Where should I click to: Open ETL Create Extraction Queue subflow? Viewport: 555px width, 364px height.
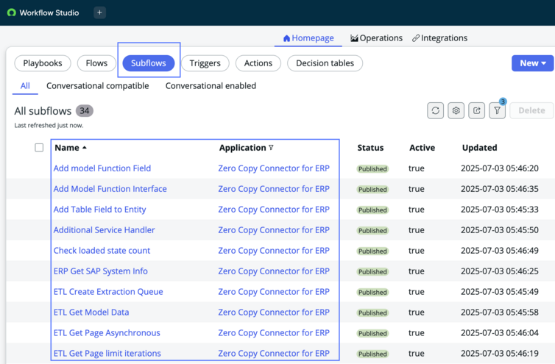coord(108,291)
